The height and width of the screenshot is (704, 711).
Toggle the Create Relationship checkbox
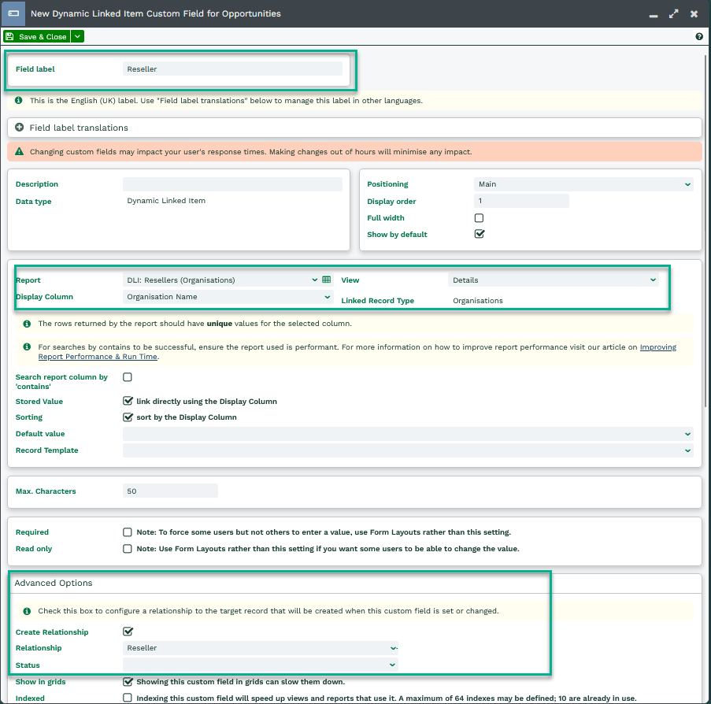pyautogui.click(x=128, y=632)
